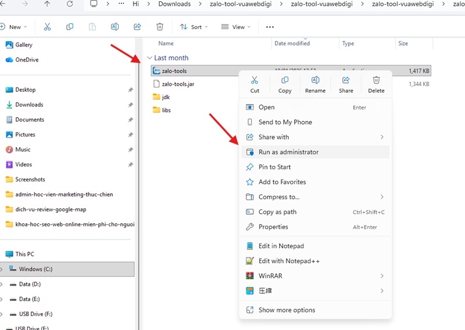Choose Add to Favorites
This screenshot has width=465, height=330.
tap(315, 182)
